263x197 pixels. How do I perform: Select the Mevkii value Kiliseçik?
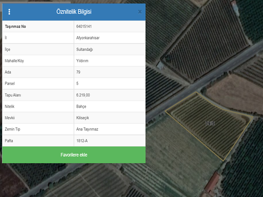pyautogui.click(x=83, y=118)
